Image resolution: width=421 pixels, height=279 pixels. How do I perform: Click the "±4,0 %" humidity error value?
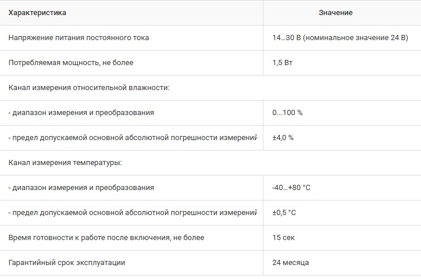(283, 138)
